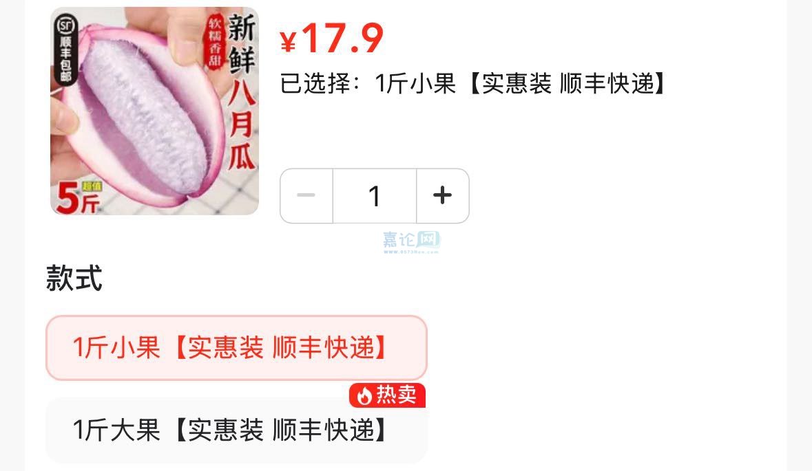Click the 嘉论网 watermark logo

(x=412, y=239)
